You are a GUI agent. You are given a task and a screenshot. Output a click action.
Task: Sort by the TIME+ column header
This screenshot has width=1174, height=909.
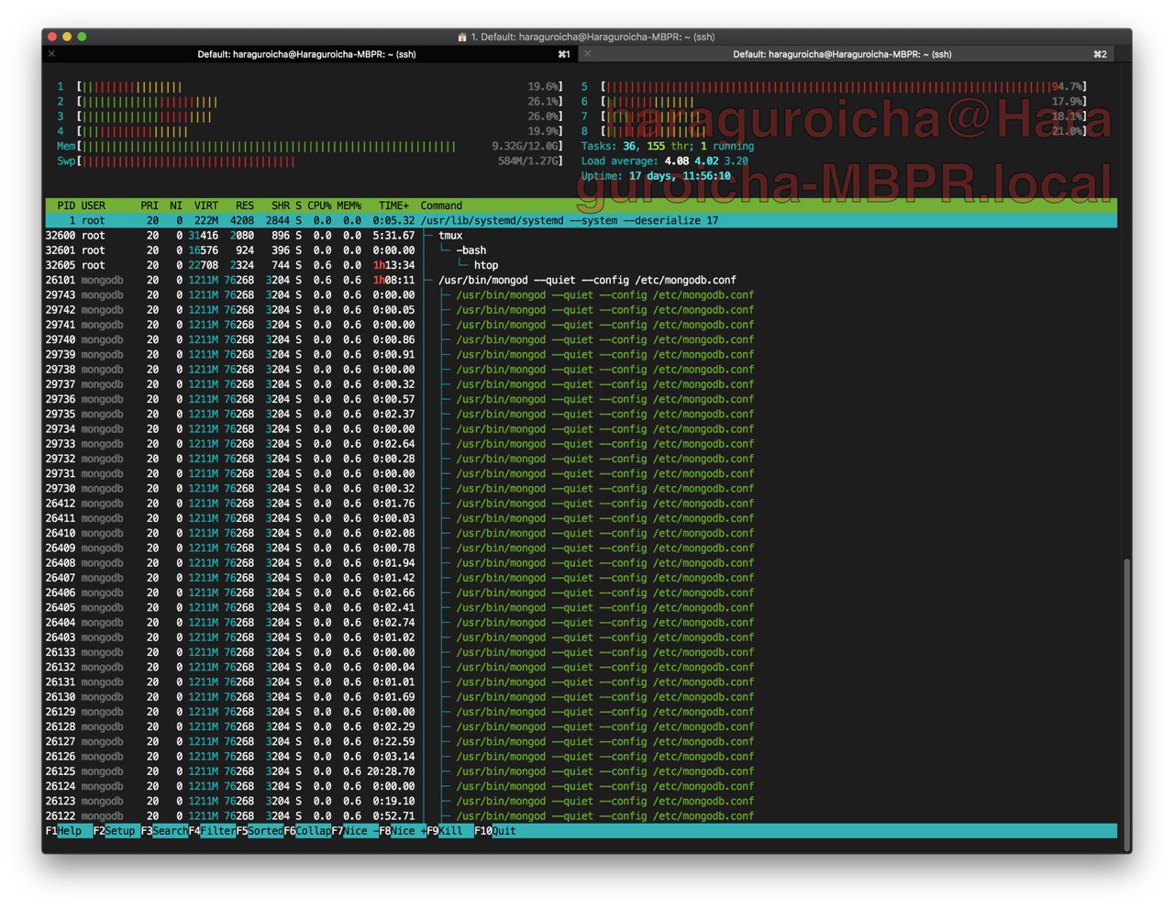(394, 205)
